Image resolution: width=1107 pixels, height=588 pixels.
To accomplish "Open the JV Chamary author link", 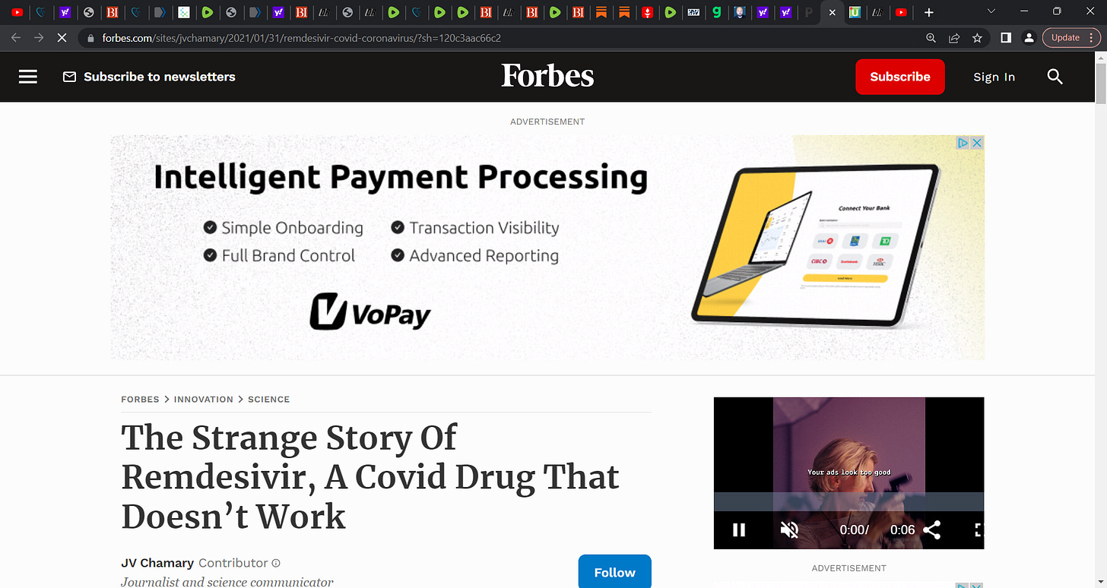I will coord(157,563).
